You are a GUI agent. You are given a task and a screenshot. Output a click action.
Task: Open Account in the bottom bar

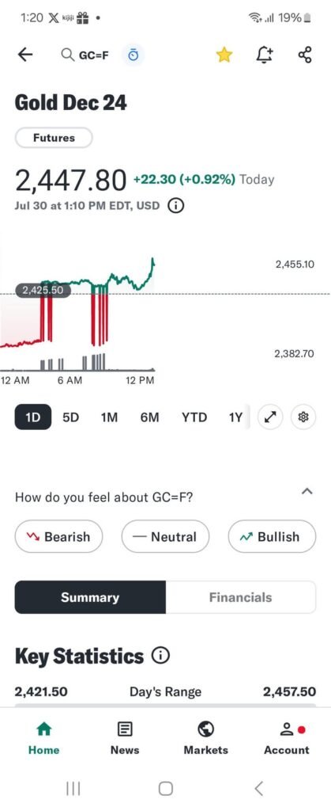pos(287,738)
